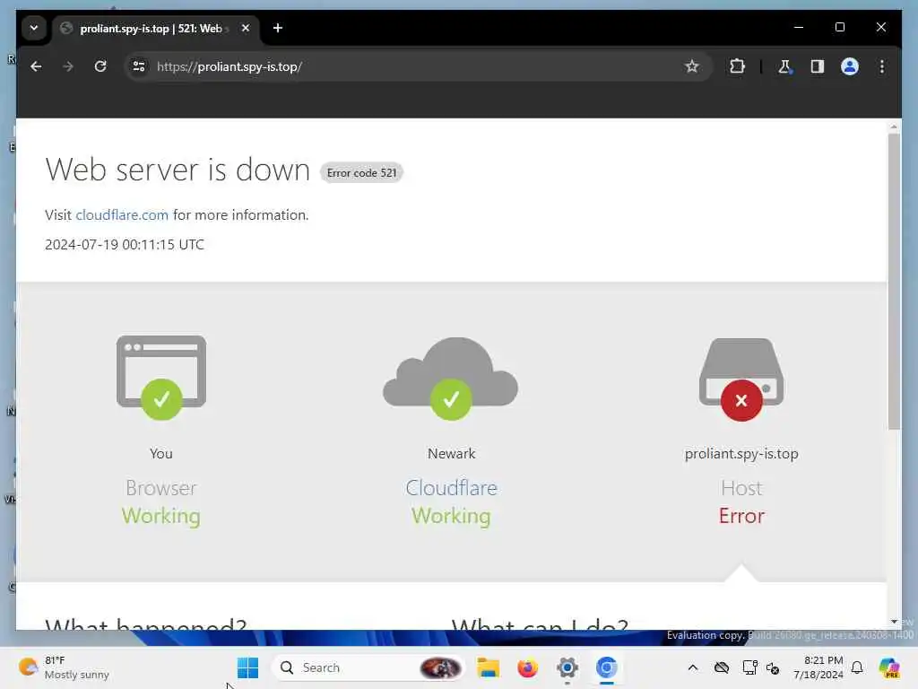Image resolution: width=918 pixels, height=689 pixels.
Task: Click the scrollbar down arrow
Action: click(x=894, y=622)
